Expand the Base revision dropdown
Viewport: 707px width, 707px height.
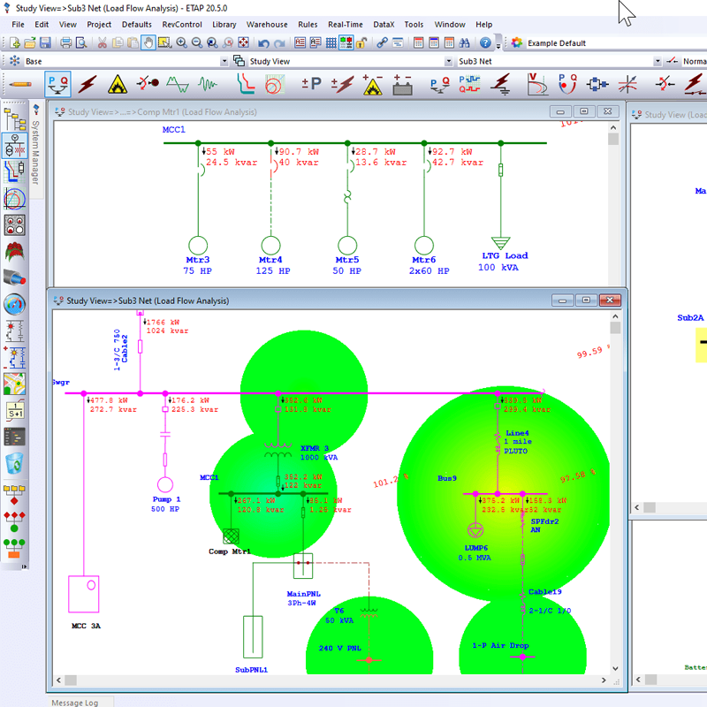tap(224, 61)
